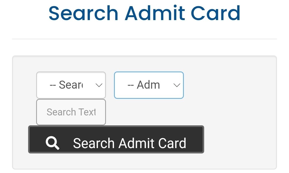This screenshot has height=173, width=289.
Task: Click the Search Admit Card button
Action: pos(116,140)
